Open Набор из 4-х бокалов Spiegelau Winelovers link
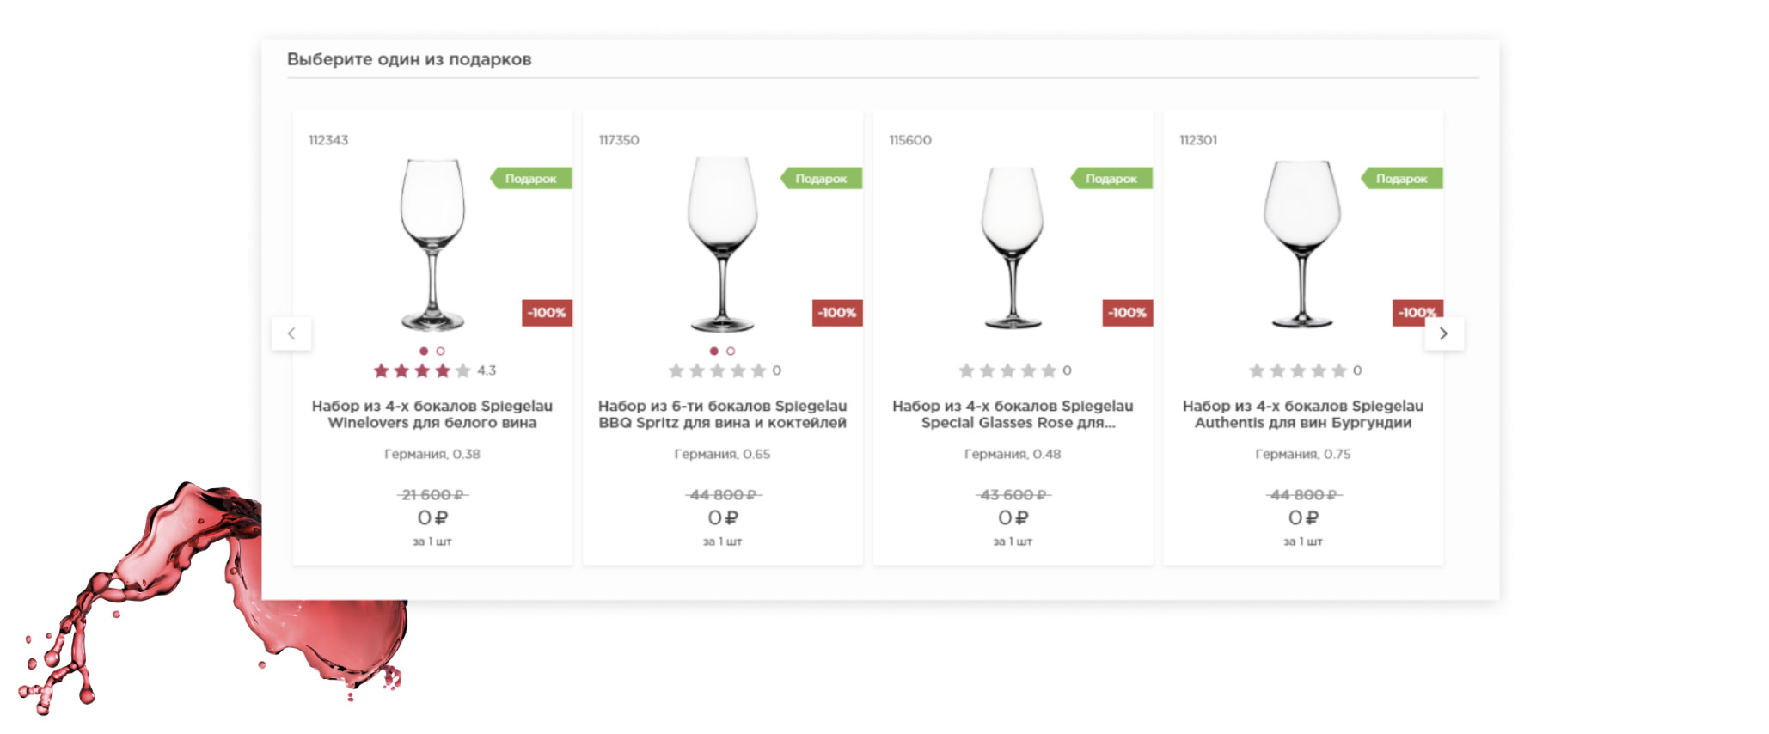 pos(432,414)
